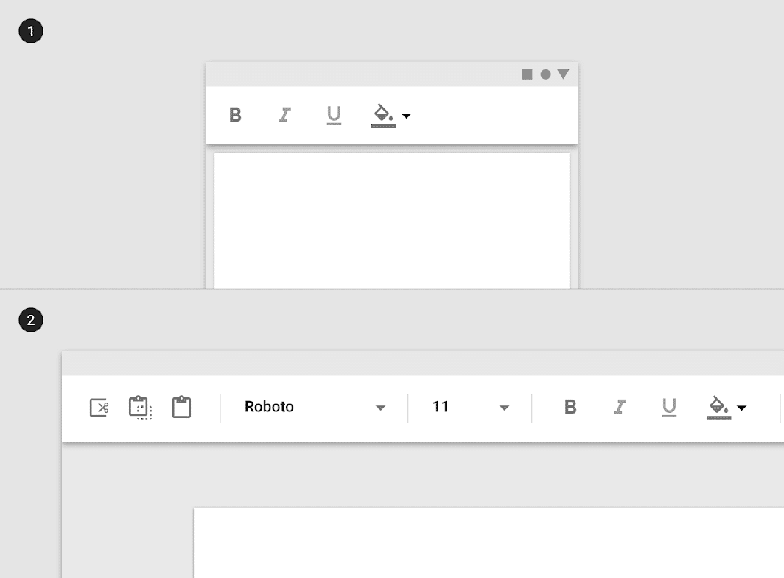Toggle Italic in the small window toolbar

point(284,114)
